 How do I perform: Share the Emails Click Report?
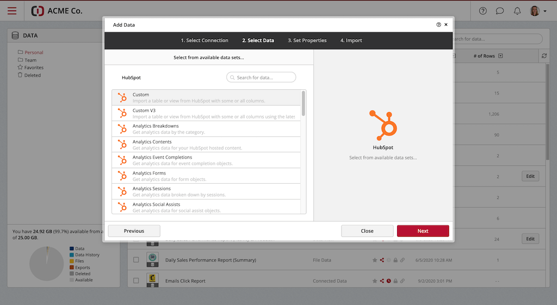pos(382,281)
